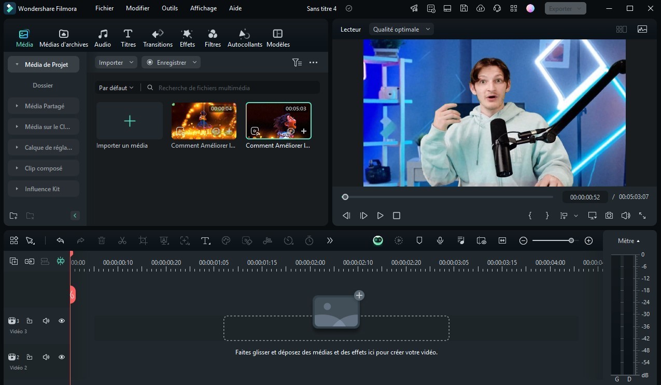
Task: Open the Affichage menu
Action: coord(204,8)
